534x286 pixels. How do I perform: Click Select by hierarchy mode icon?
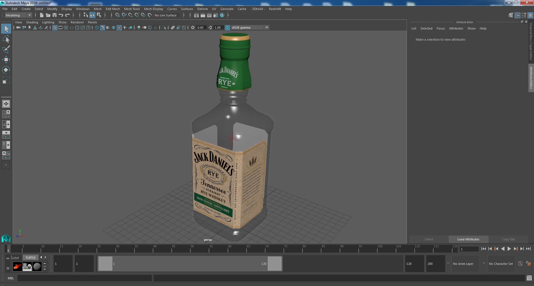click(86, 15)
